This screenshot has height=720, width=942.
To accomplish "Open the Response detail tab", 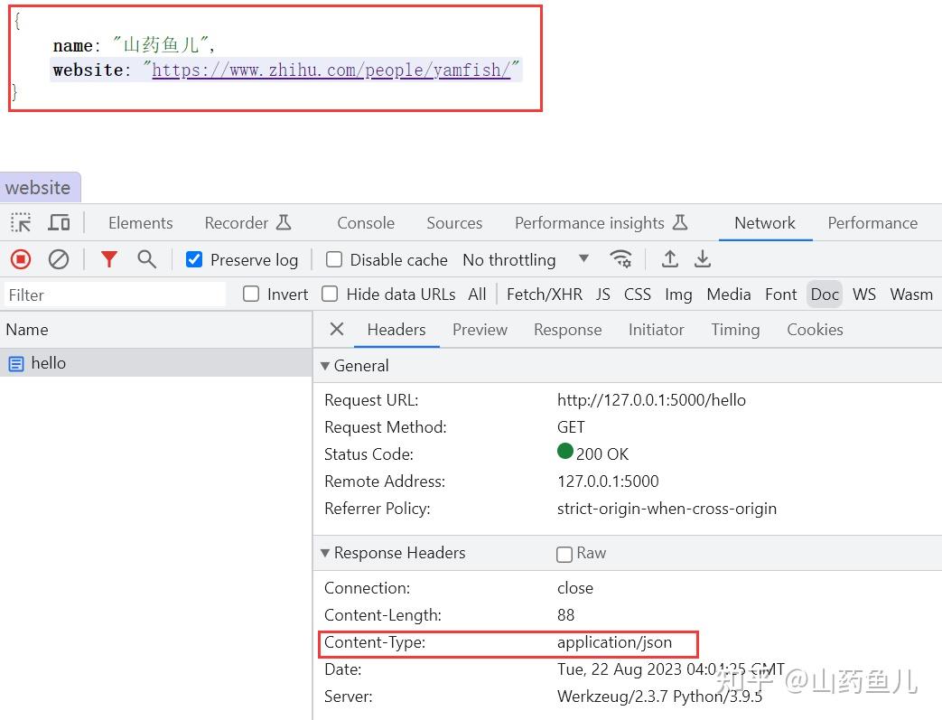I will [568, 330].
